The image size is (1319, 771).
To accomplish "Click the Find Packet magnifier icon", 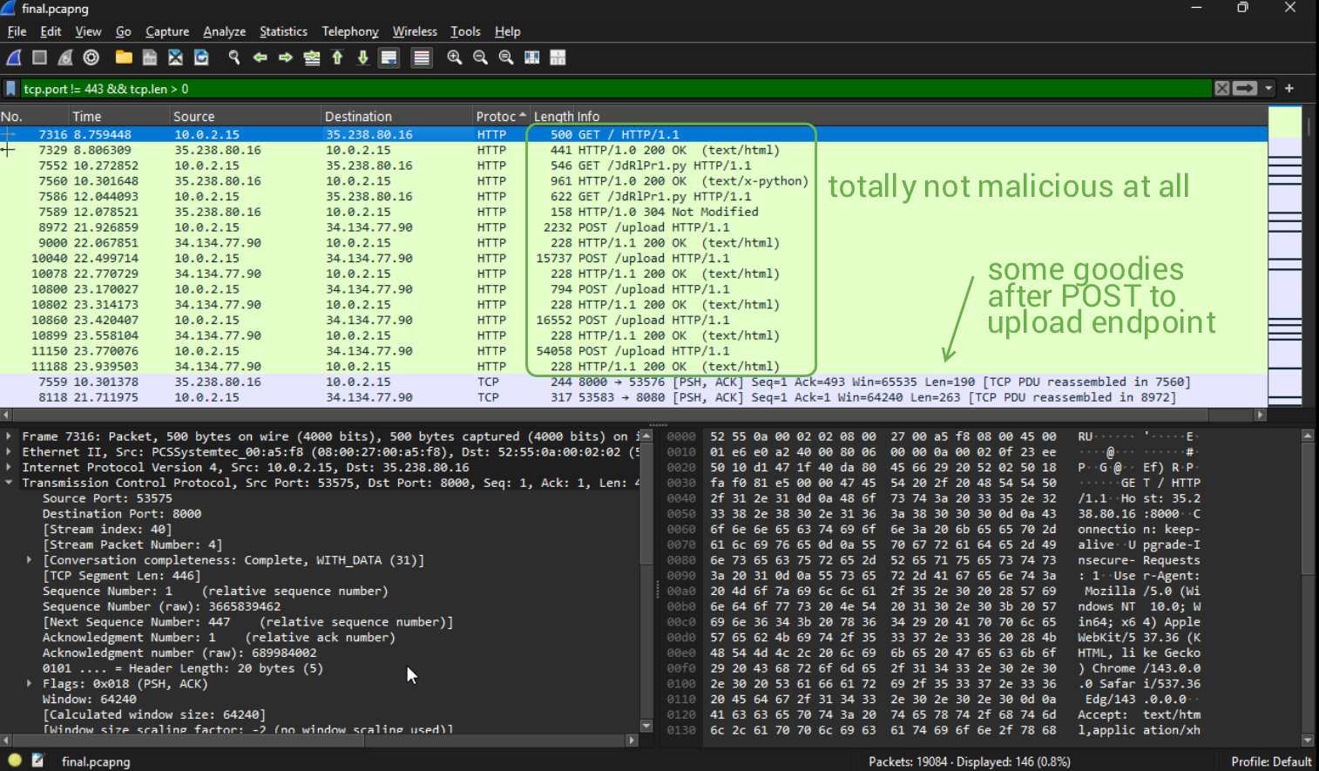I will [233, 57].
